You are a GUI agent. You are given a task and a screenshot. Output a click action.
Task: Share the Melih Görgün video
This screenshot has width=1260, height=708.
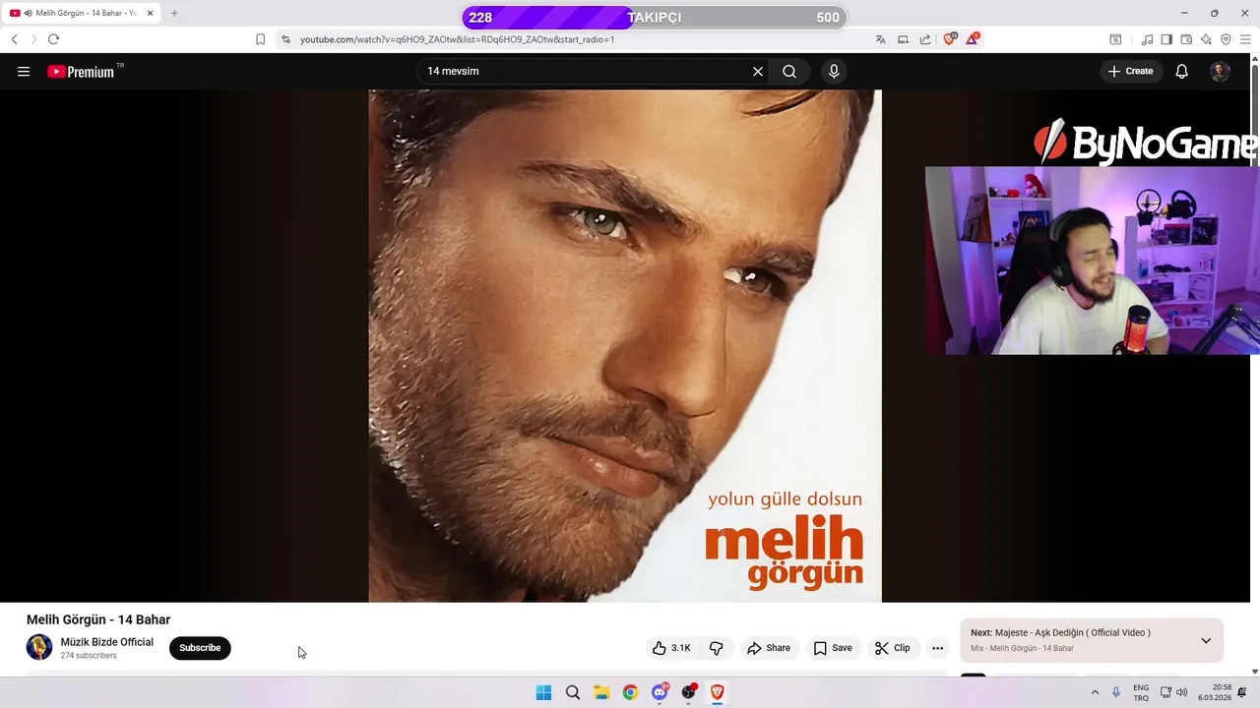click(x=769, y=648)
